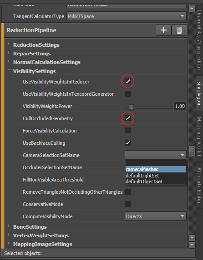Switch to the Channel Box / Layer Editor tab
Viewport: 203px width, 260px height.
coord(199,40)
